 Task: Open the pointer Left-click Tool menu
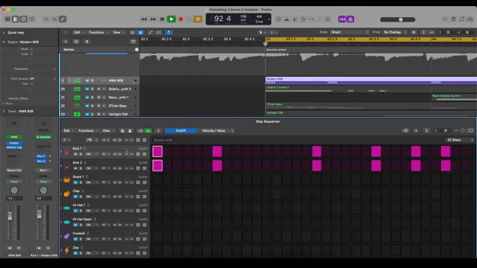click(262, 32)
